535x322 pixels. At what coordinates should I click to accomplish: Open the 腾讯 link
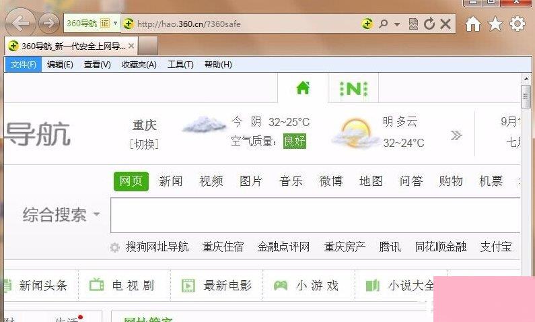(390, 247)
